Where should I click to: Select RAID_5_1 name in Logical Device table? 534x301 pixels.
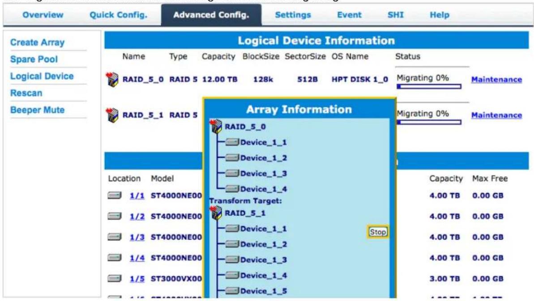pos(143,115)
